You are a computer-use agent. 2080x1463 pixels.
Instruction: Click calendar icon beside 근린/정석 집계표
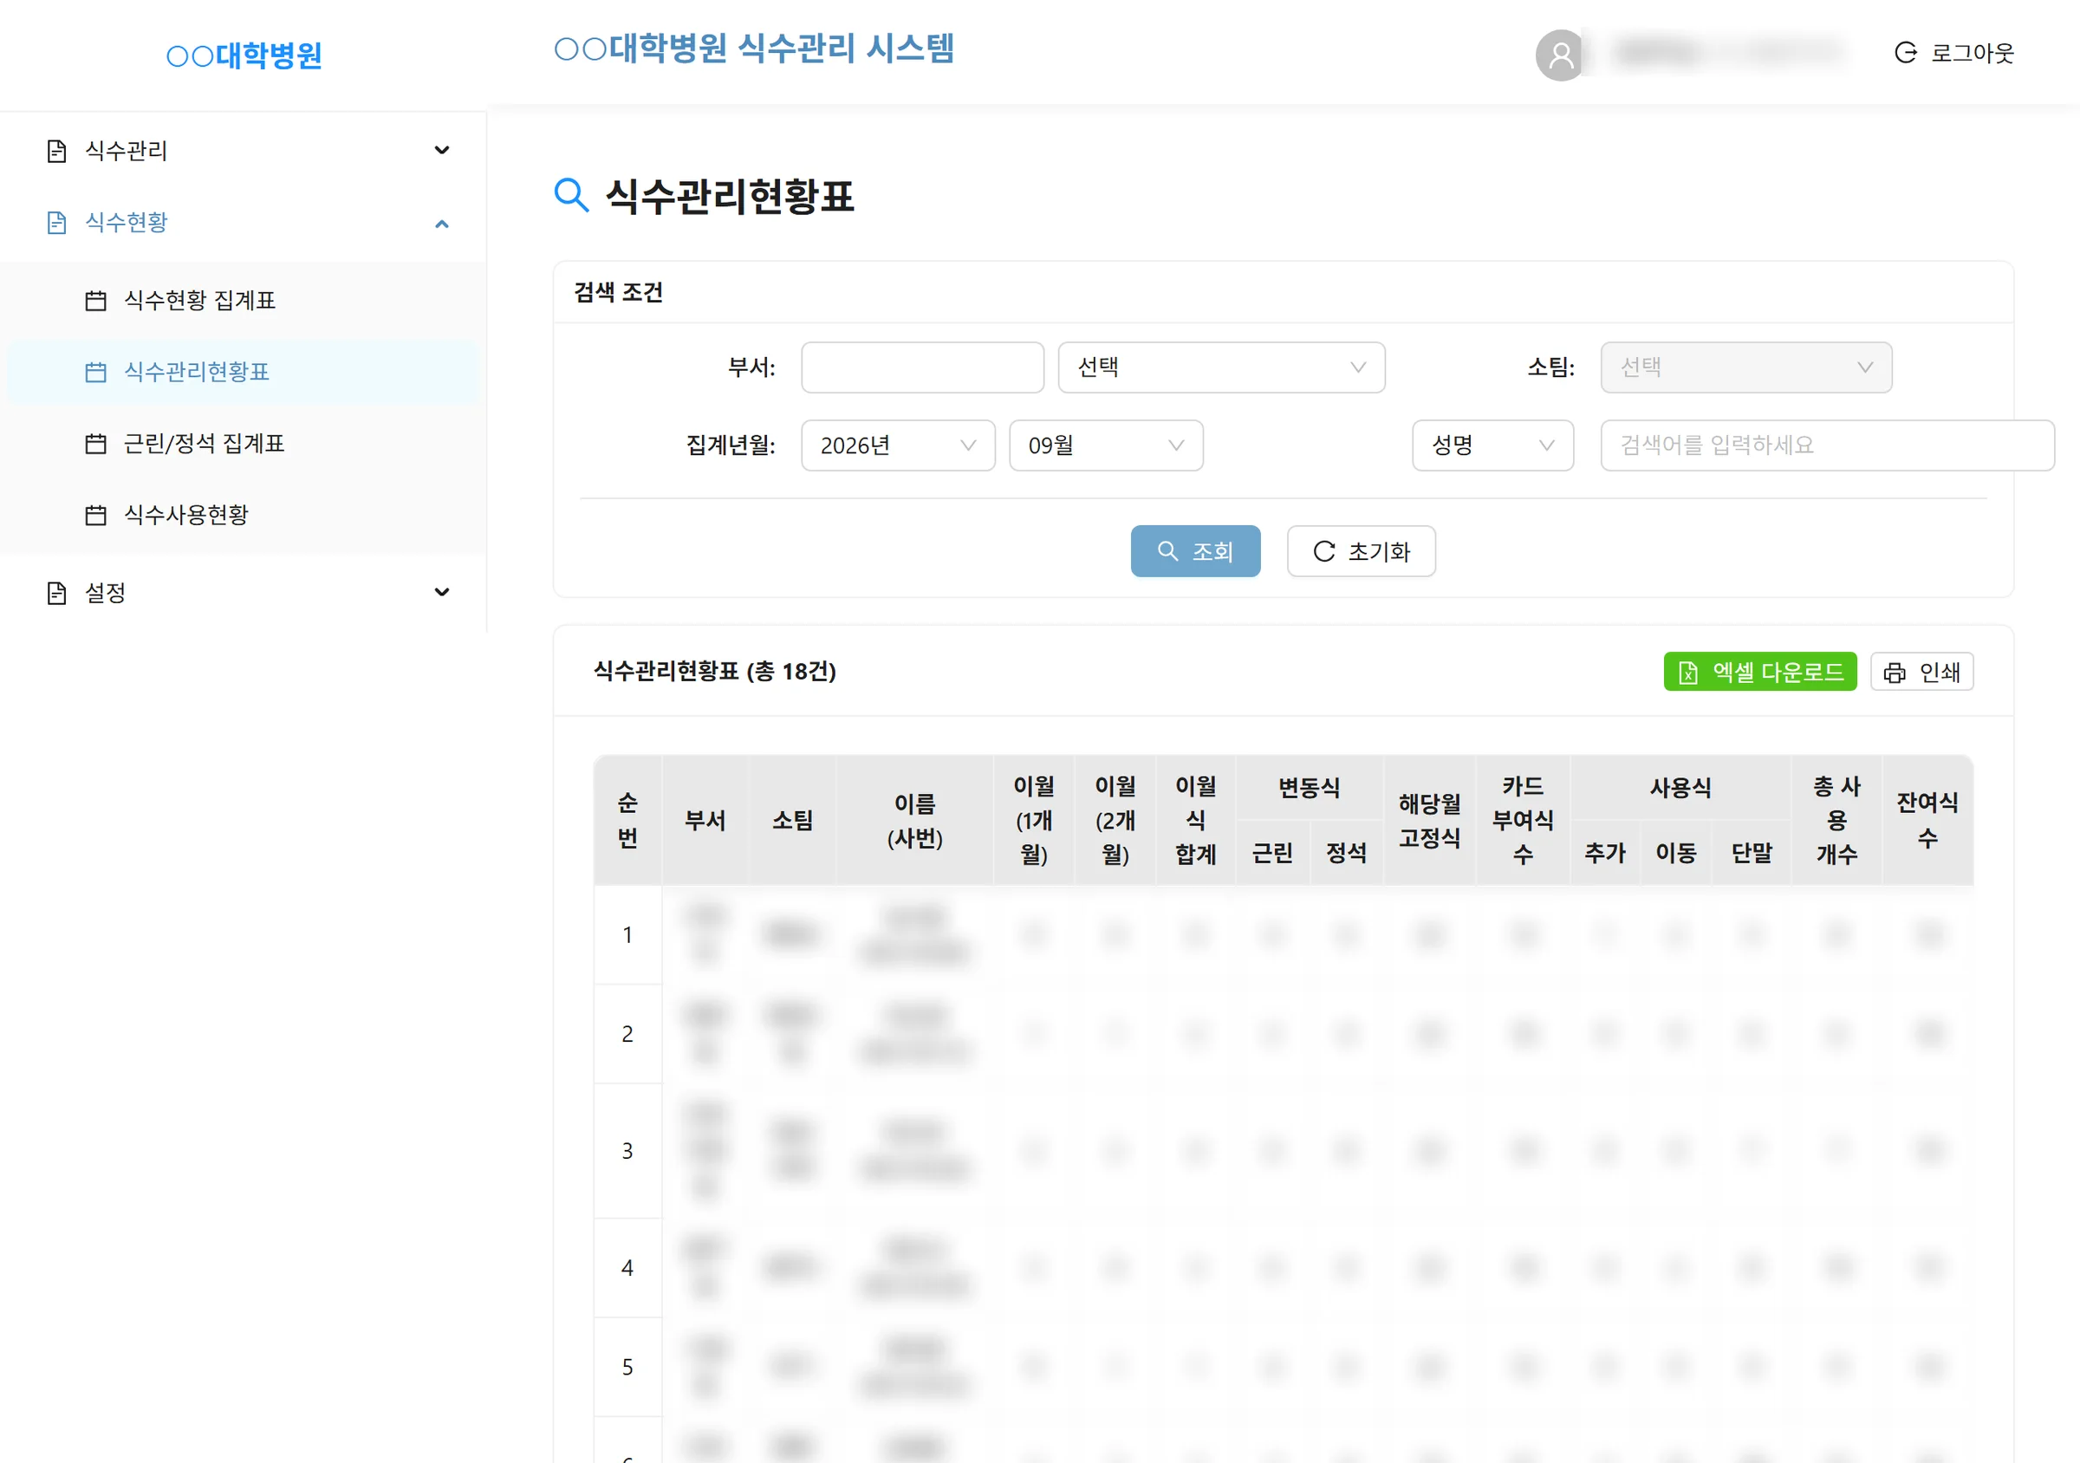(95, 443)
